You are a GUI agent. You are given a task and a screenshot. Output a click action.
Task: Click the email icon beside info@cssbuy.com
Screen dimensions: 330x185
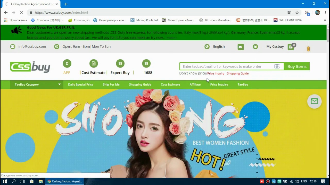coord(13,47)
